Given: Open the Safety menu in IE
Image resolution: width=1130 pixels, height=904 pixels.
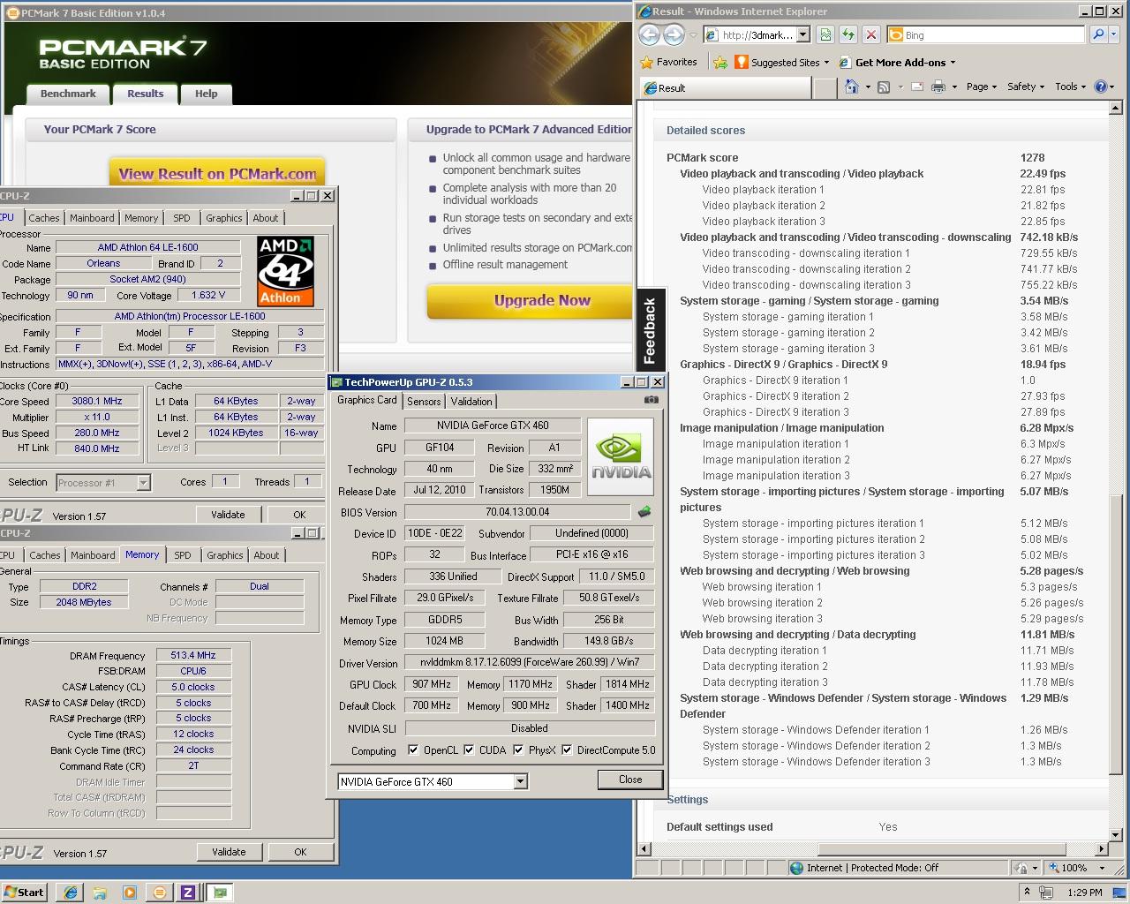Looking at the screenshot, I should click(x=1026, y=87).
